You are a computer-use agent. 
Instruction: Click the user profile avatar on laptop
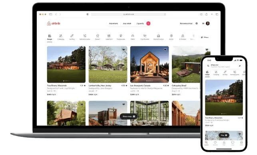208,24
